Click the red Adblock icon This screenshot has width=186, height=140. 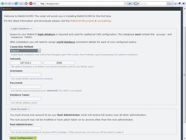tap(31, 3)
